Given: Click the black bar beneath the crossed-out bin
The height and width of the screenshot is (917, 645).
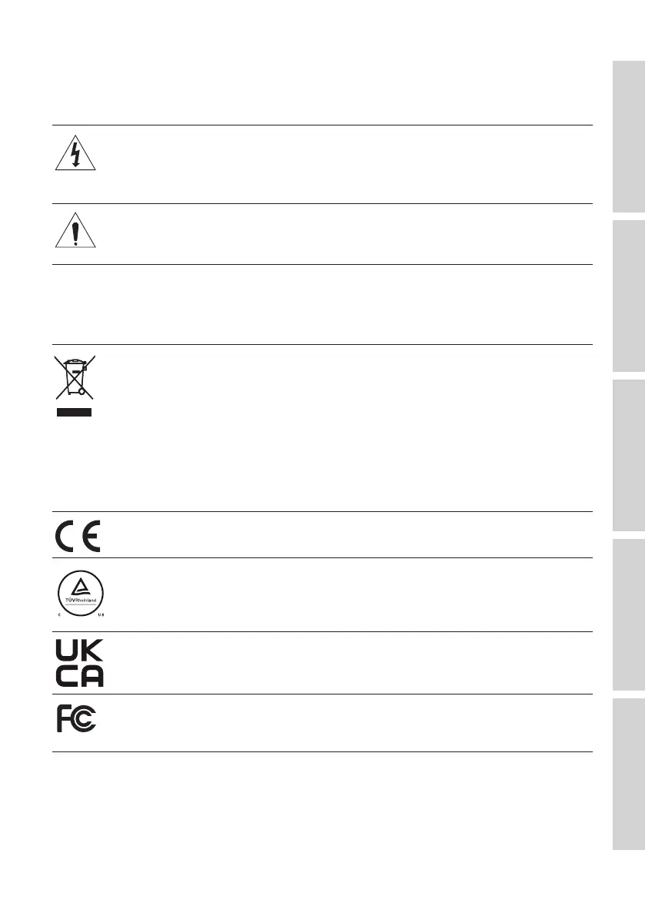Looking at the screenshot, I should tap(74, 413).
